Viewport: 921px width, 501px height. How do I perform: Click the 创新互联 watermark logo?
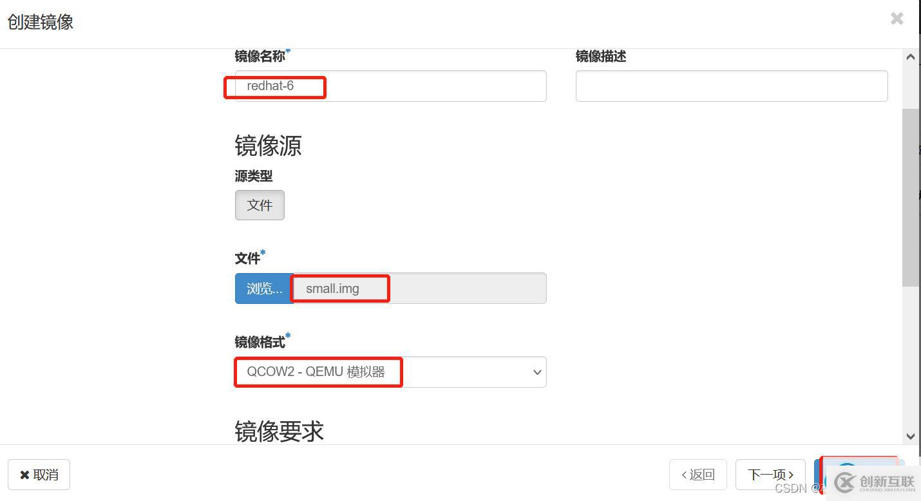875,482
